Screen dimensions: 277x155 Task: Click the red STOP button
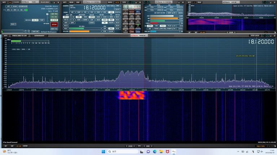54,24
